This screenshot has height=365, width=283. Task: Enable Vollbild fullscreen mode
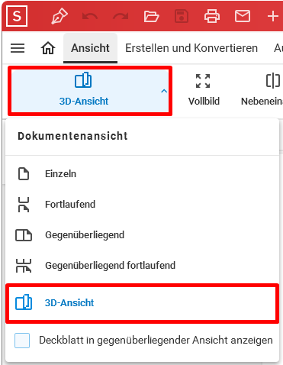click(204, 90)
